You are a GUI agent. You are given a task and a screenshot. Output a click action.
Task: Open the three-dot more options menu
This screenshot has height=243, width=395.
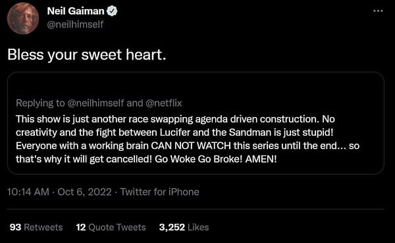(x=378, y=11)
